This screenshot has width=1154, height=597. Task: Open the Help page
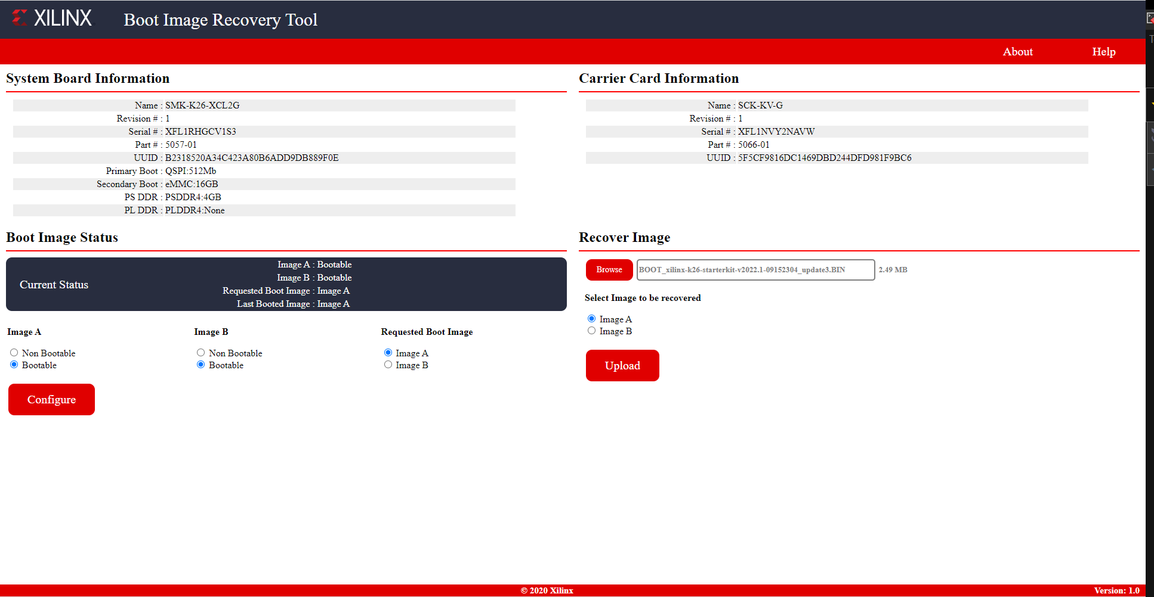pyautogui.click(x=1103, y=52)
